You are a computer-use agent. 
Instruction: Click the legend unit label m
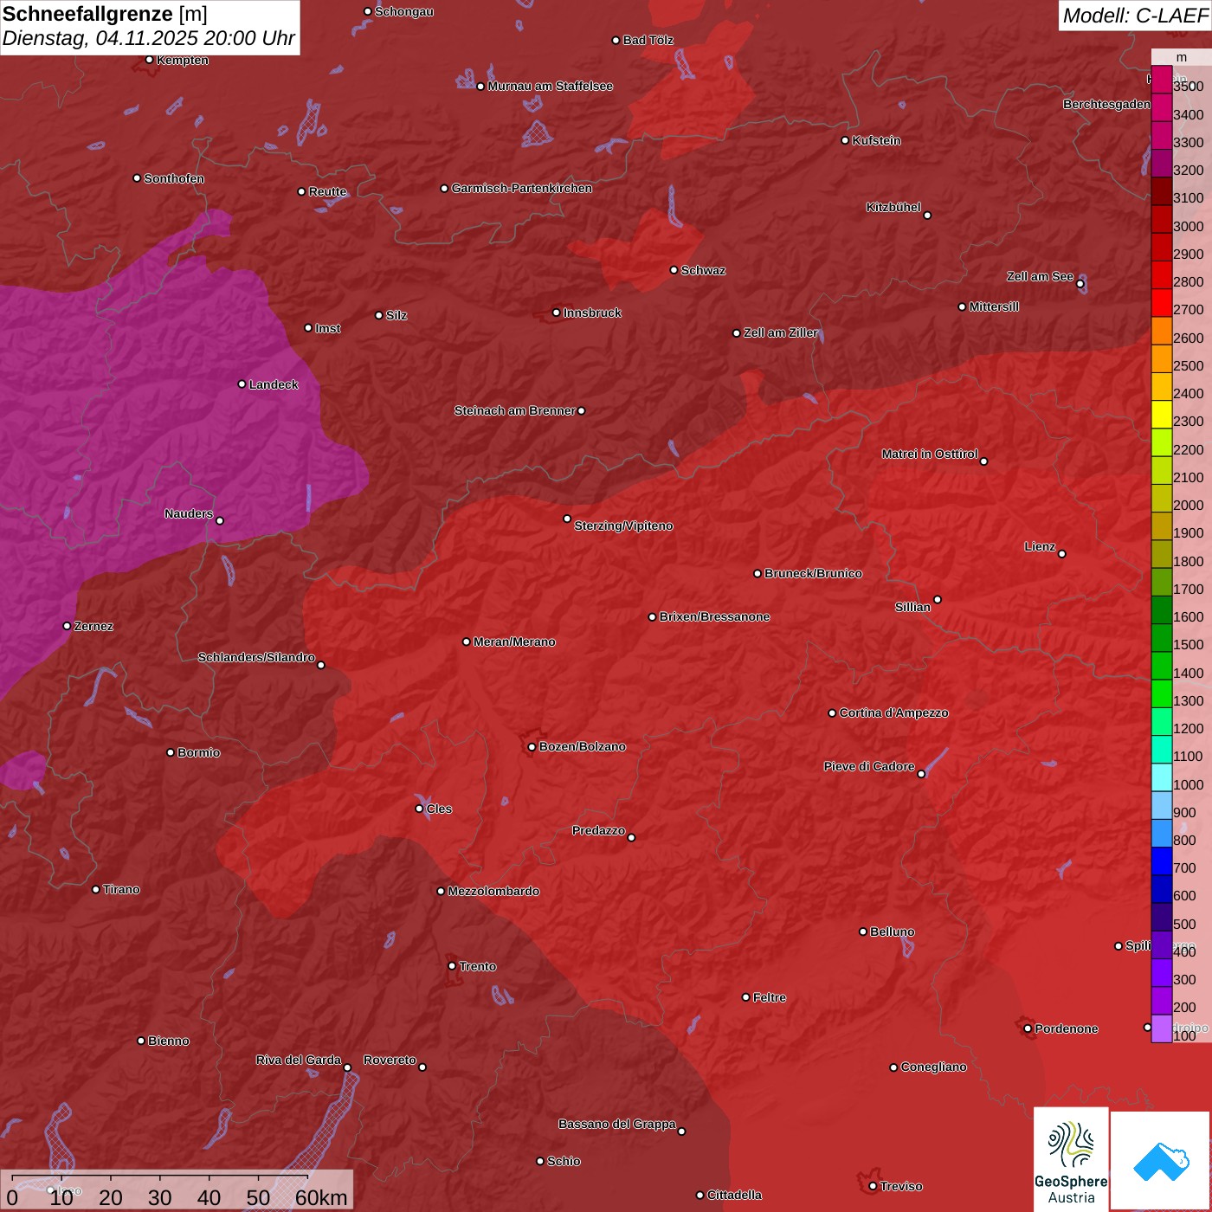point(1182,58)
